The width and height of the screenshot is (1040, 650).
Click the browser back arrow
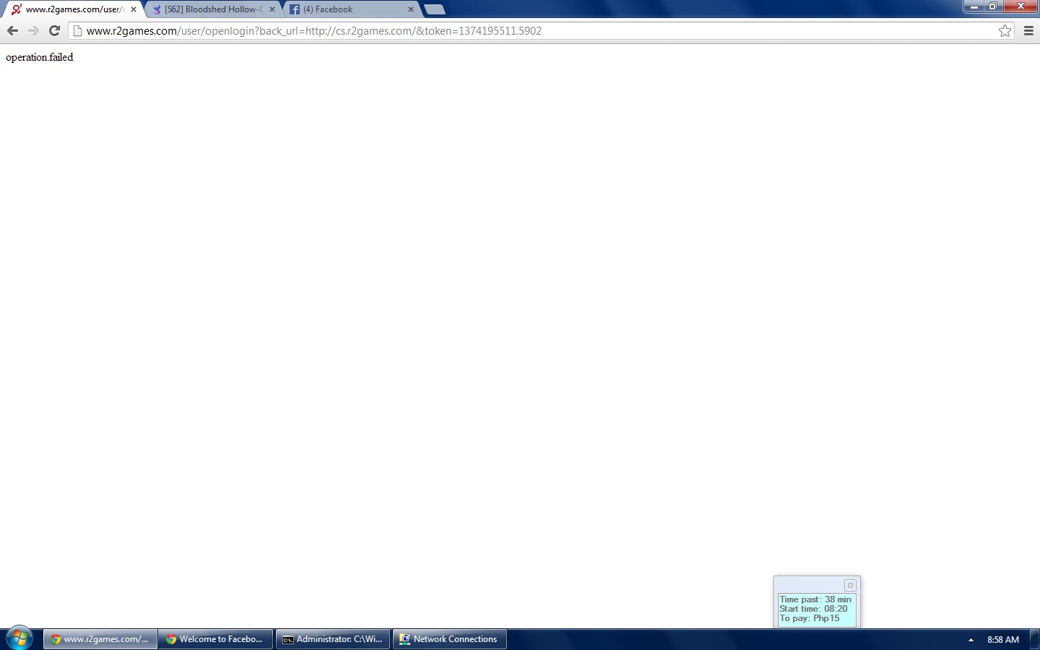point(12,30)
